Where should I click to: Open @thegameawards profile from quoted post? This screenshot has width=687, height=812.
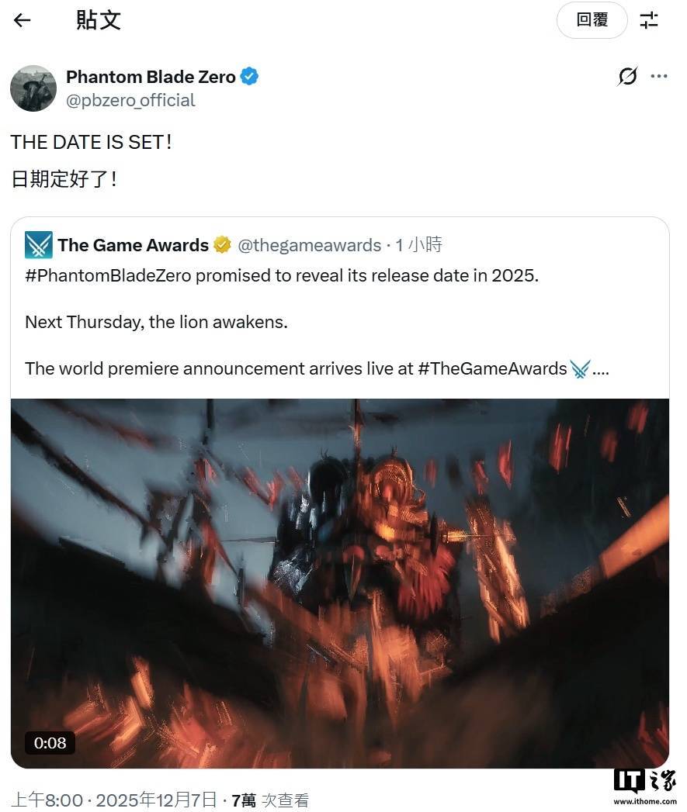click(311, 244)
